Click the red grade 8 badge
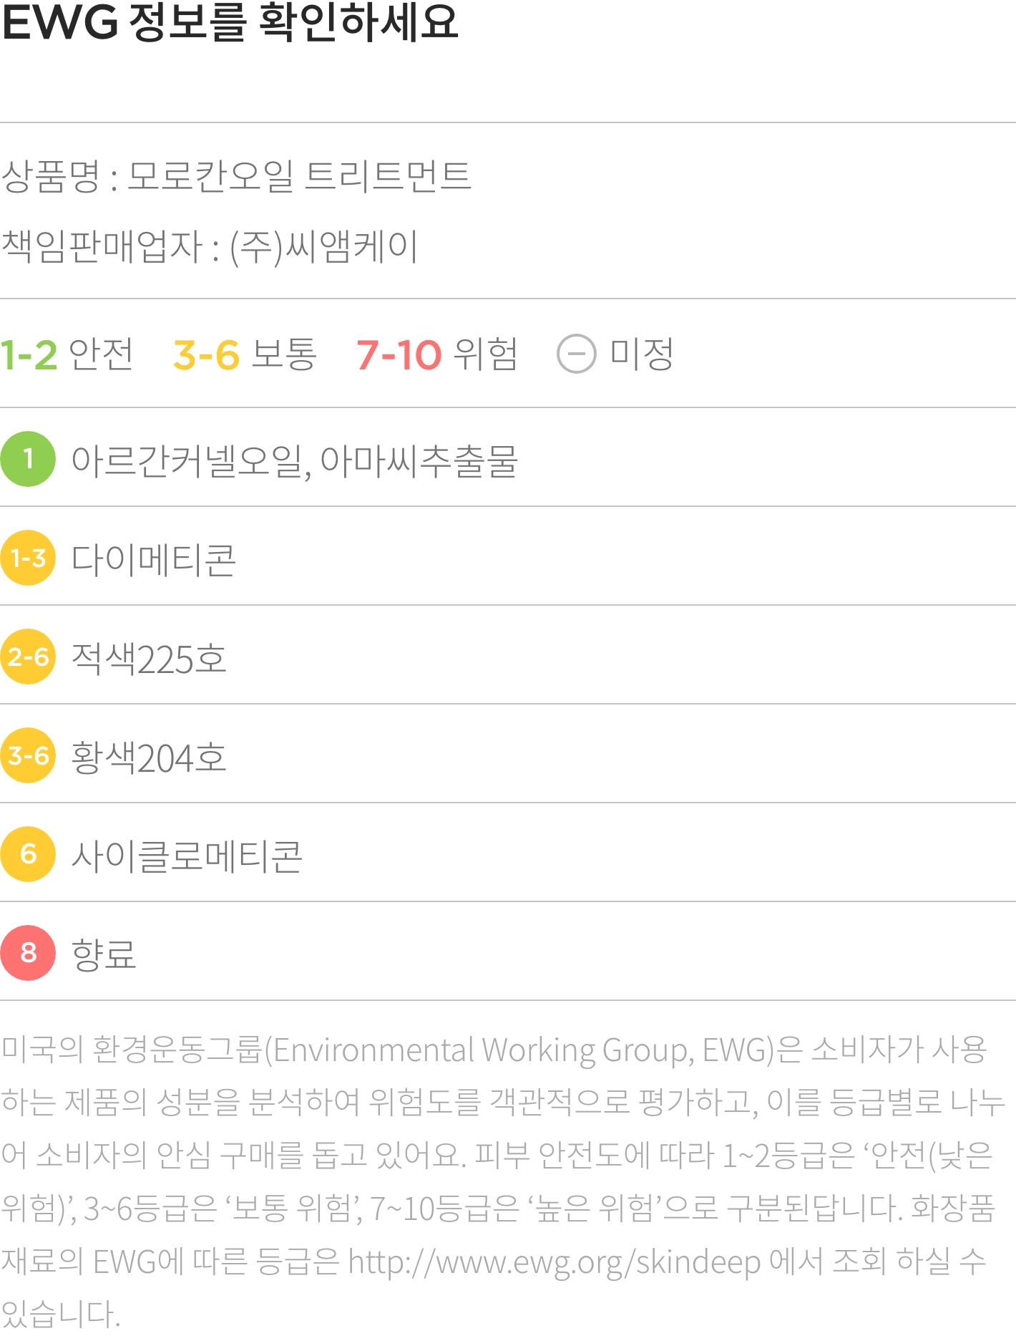The width and height of the screenshot is (1016, 1336). tap(28, 953)
